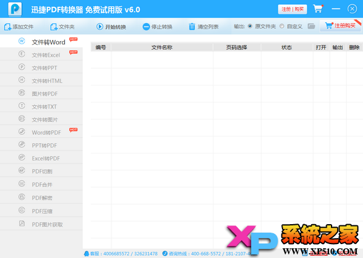Select the 文件转Excel circle icon
Viewport: 363px width, 258px height.
point(22,54)
